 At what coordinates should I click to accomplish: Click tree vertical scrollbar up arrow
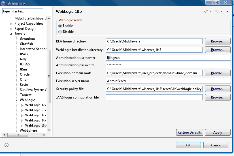click(x=49, y=18)
